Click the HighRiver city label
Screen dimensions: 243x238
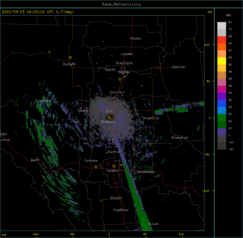click(121, 210)
